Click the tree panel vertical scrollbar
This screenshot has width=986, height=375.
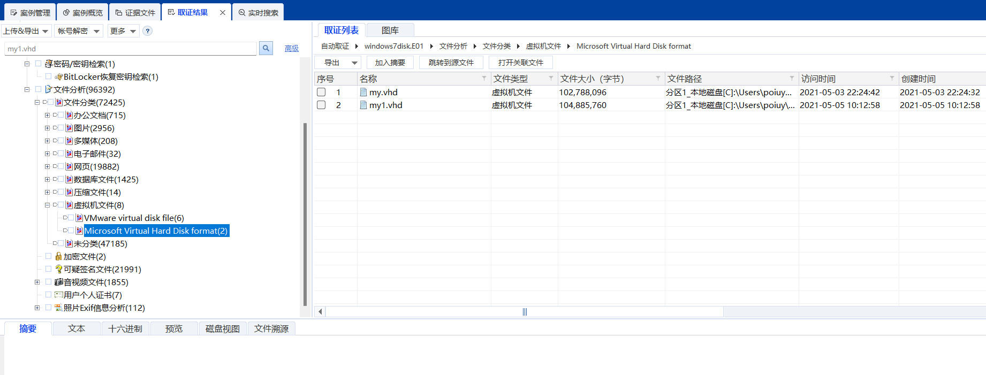tap(305, 214)
